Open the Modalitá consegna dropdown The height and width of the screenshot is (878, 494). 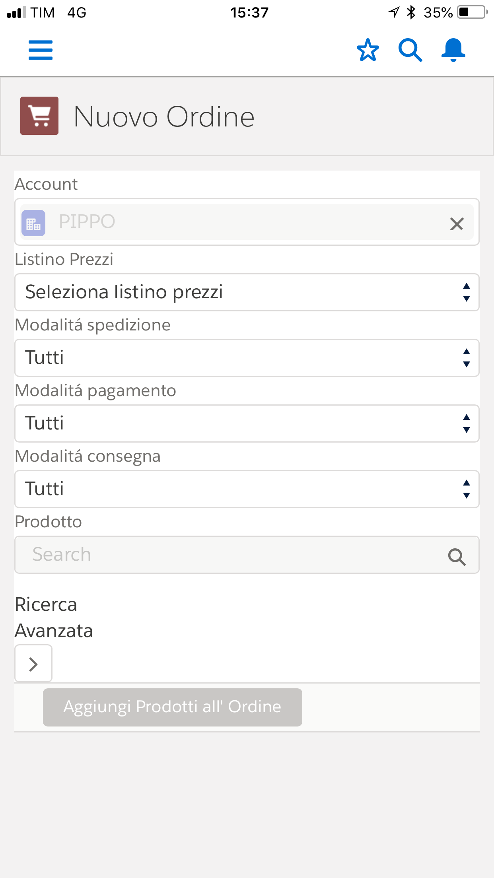coord(247,489)
